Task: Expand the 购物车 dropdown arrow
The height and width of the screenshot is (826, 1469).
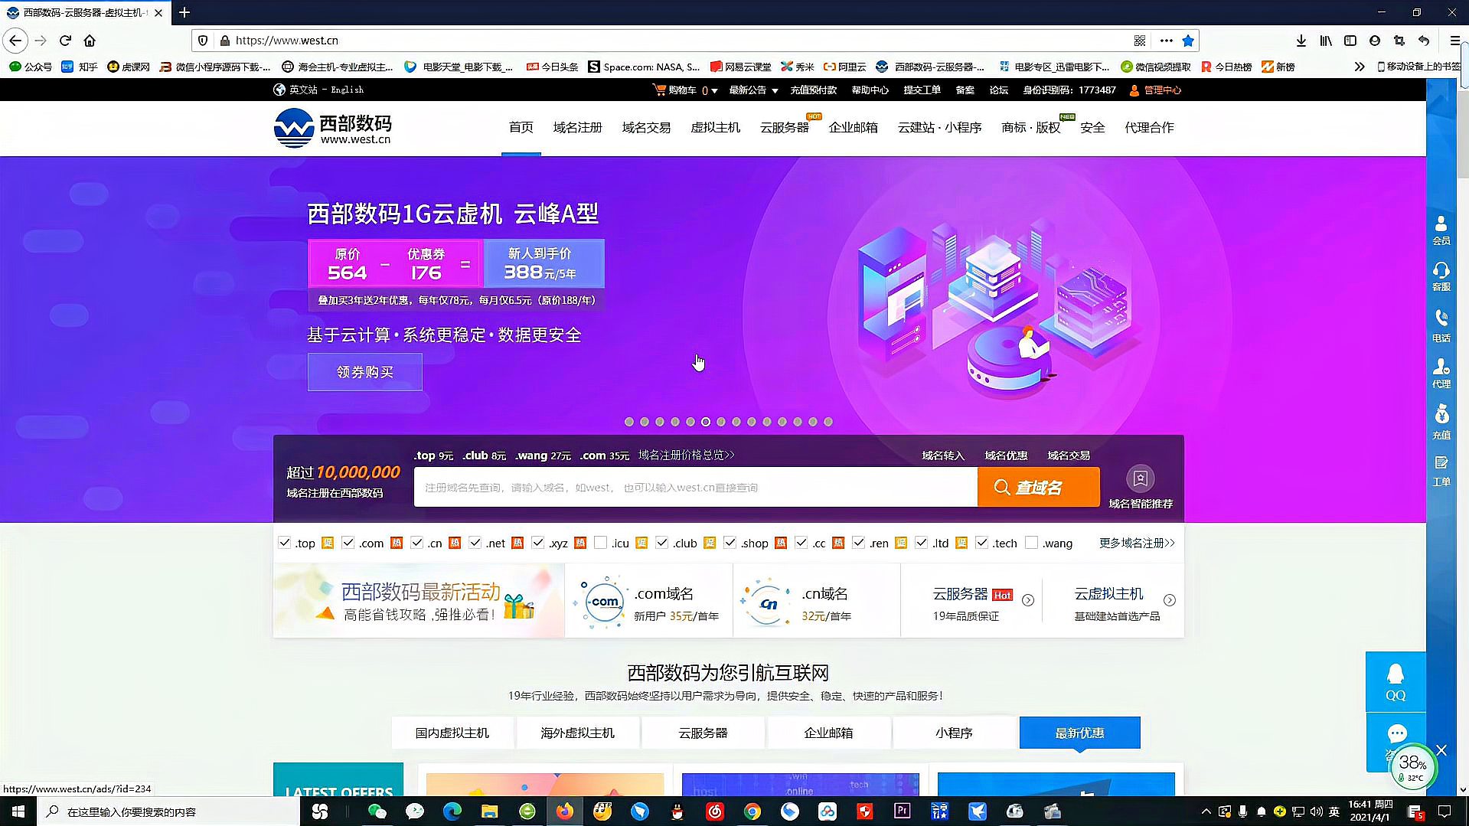Action: pyautogui.click(x=714, y=90)
